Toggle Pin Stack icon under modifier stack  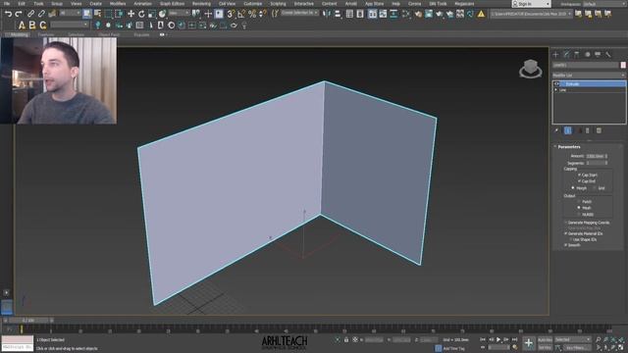click(x=556, y=130)
